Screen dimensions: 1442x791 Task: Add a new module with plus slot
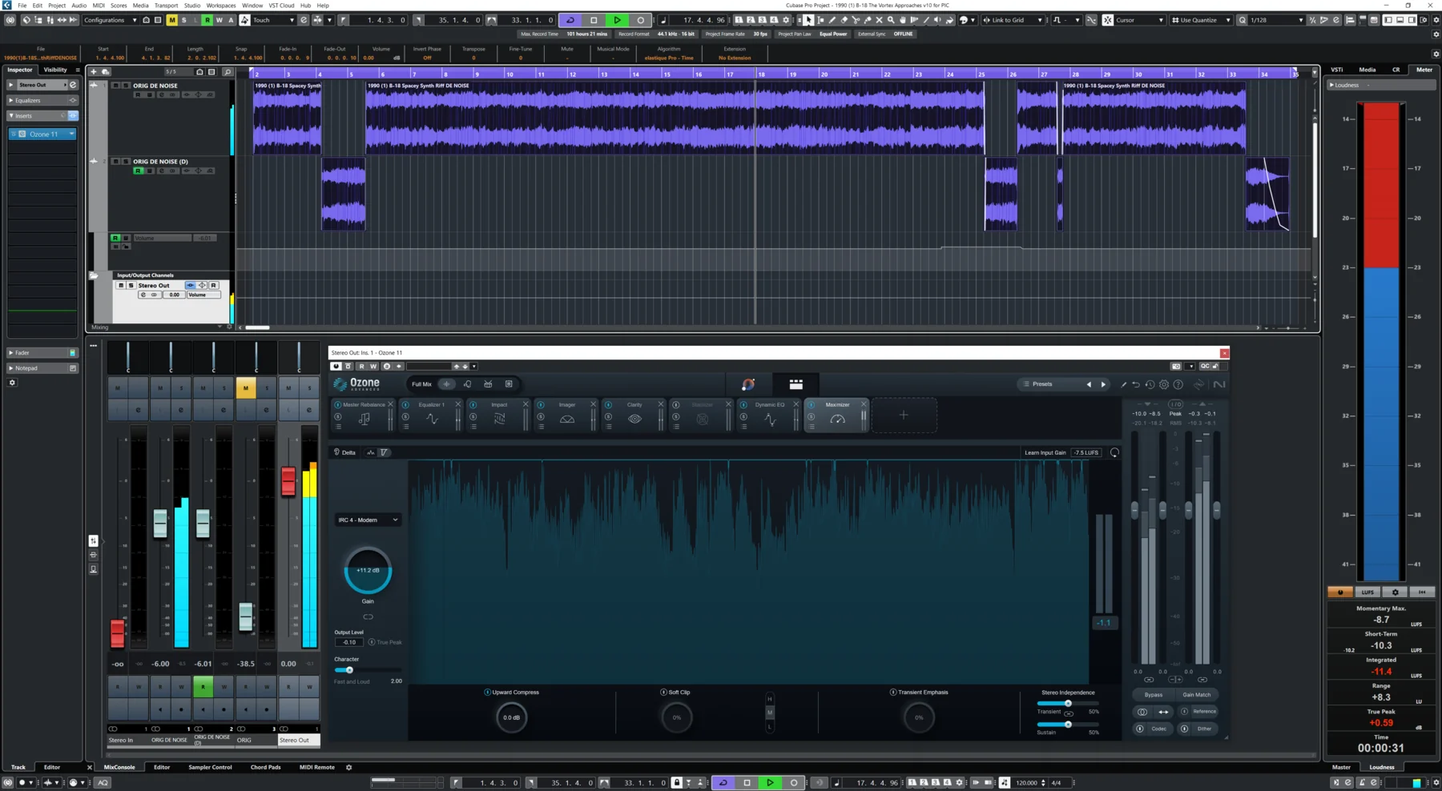point(903,415)
